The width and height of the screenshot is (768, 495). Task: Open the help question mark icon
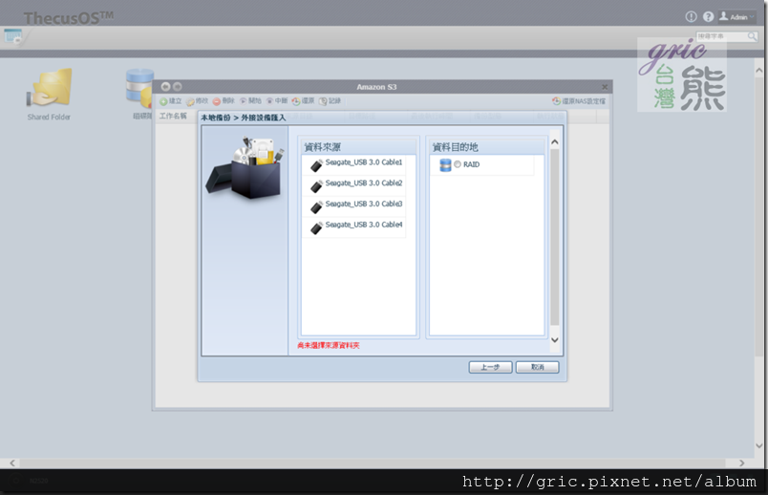click(708, 16)
